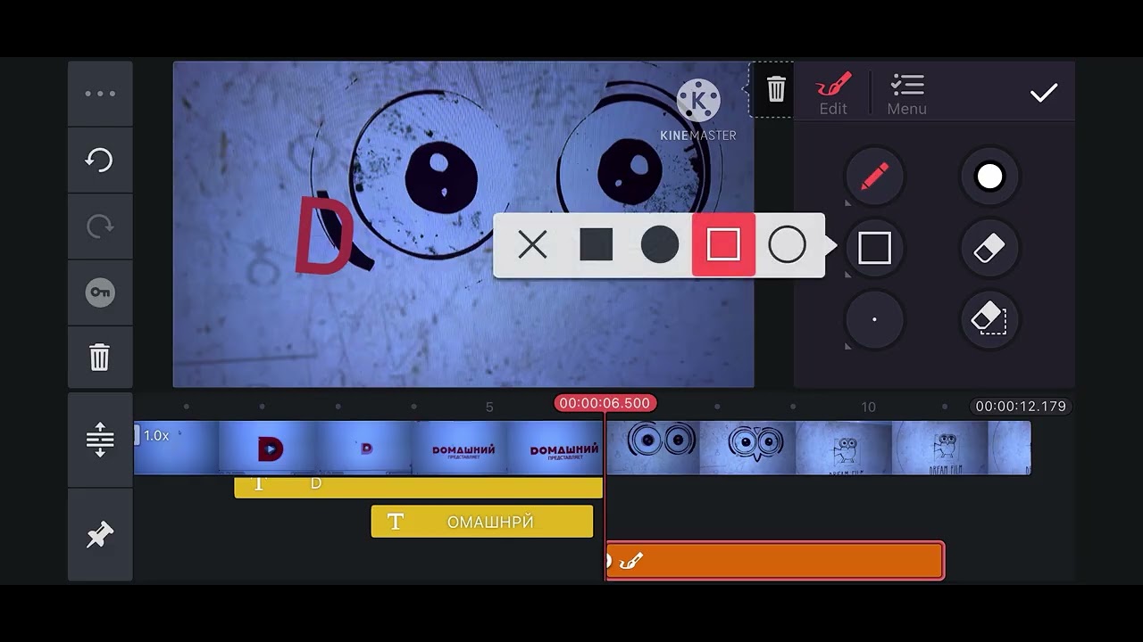Open the square shape tool selector

874,248
